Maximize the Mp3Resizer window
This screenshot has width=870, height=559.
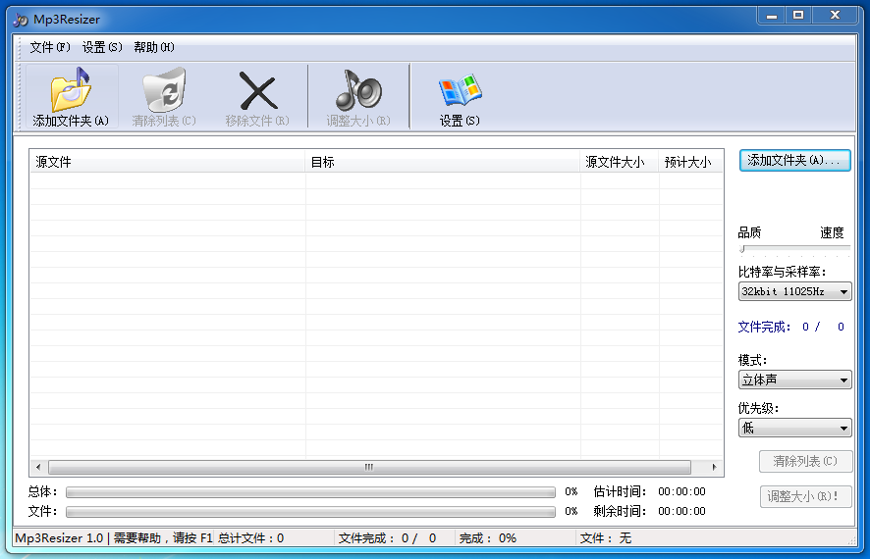[x=798, y=16]
